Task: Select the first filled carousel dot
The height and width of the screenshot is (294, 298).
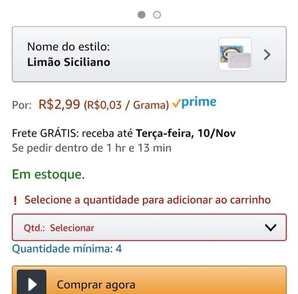Action: (x=141, y=15)
